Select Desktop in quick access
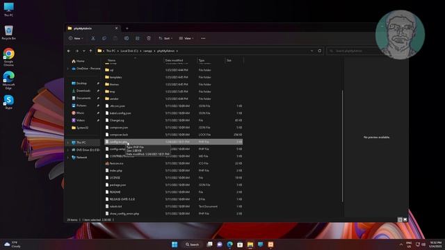The height and width of the screenshot is (250, 445). tap(81, 83)
